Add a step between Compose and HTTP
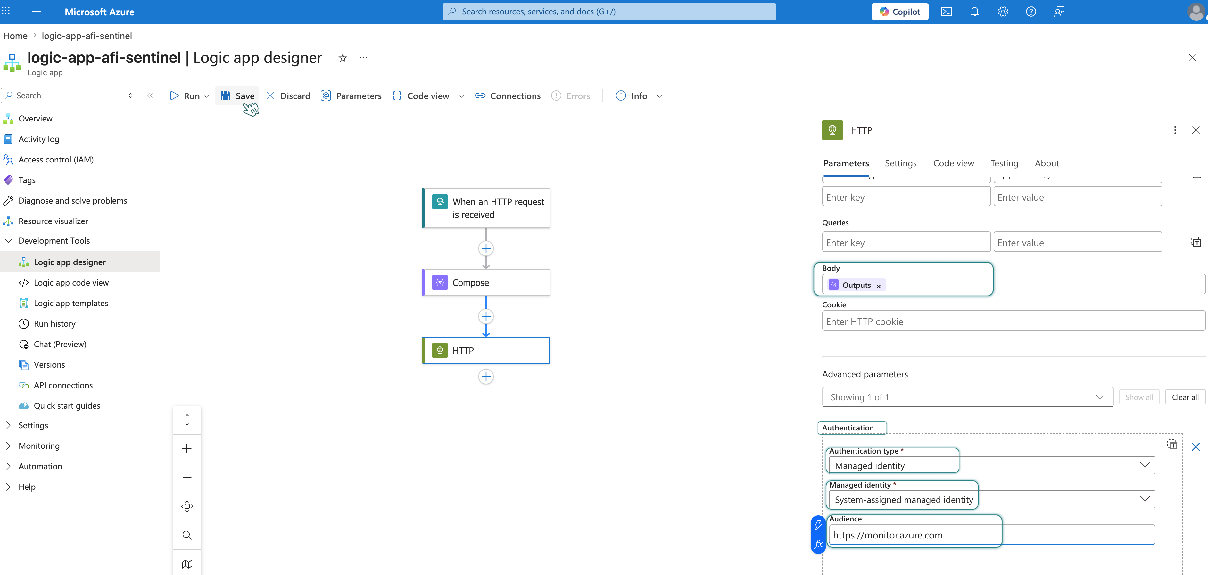 [x=486, y=316]
